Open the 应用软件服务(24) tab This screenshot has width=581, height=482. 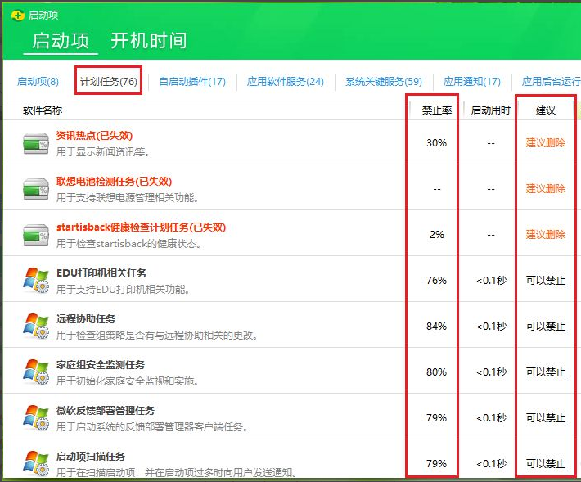coord(286,82)
